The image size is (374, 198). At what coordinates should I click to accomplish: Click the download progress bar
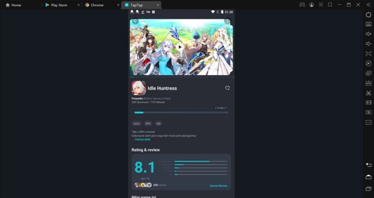[181, 113]
